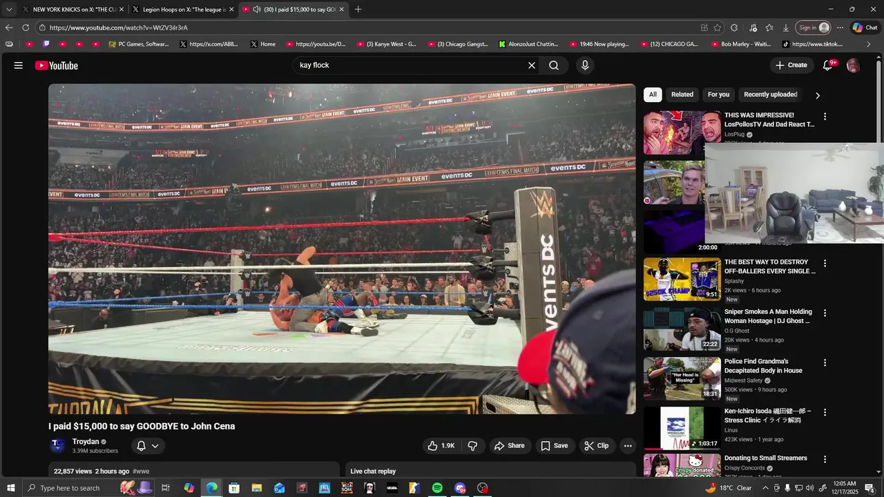This screenshot has width=884, height=497.
Task: Click the main video player
Action: pyautogui.click(x=342, y=249)
